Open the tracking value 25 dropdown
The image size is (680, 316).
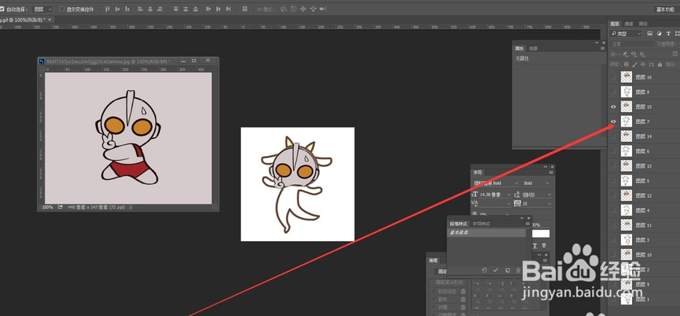click(x=536, y=203)
